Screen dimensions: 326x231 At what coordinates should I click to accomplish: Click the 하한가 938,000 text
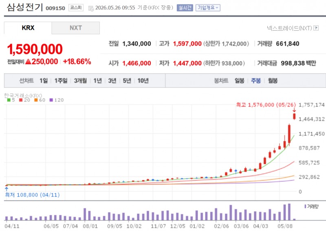224,63
